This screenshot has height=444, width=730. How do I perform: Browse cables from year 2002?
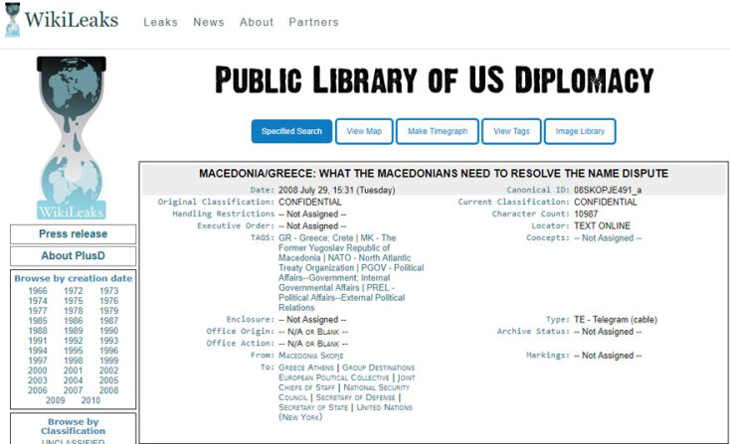[109, 370]
